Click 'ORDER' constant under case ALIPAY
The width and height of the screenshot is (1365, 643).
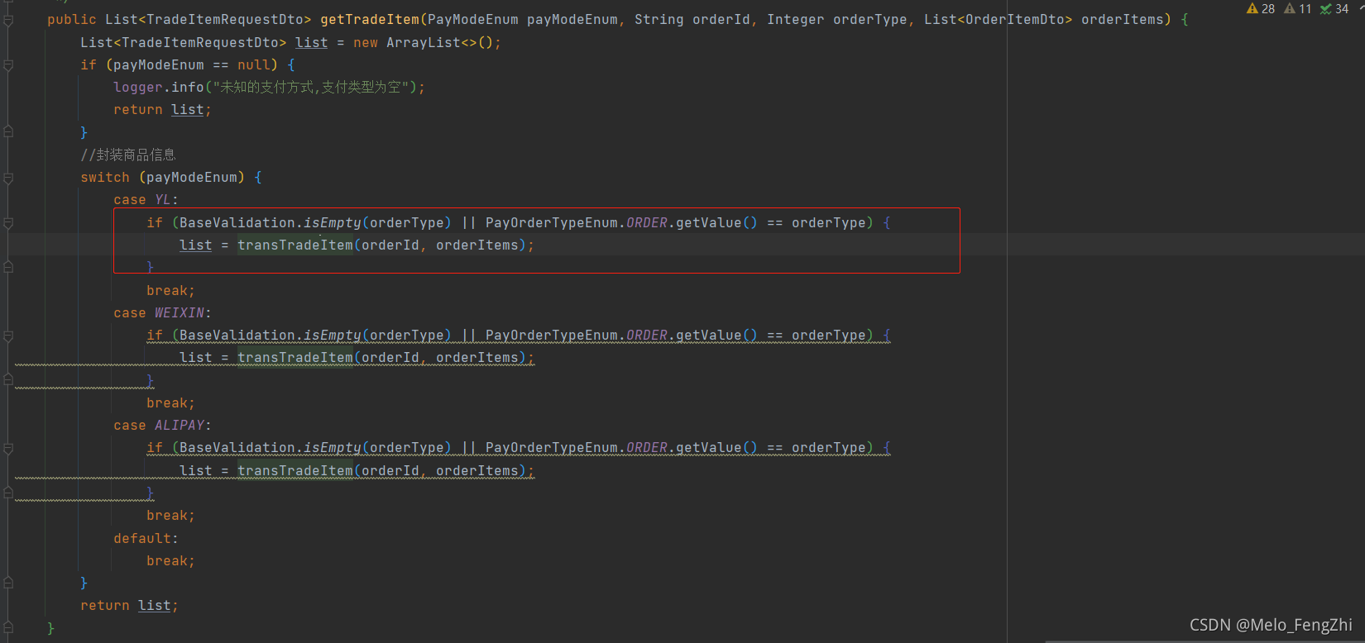pos(647,448)
